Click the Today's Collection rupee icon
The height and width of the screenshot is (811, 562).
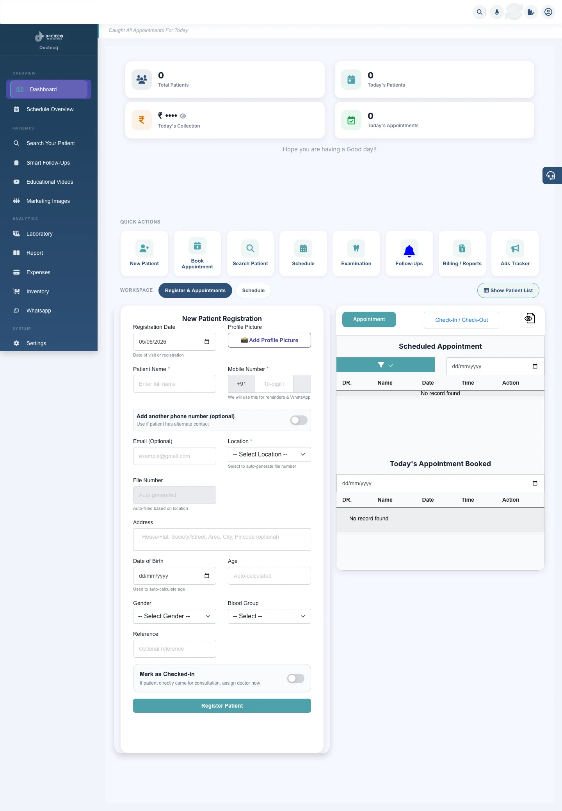pyautogui.click(x=142, y=120)
